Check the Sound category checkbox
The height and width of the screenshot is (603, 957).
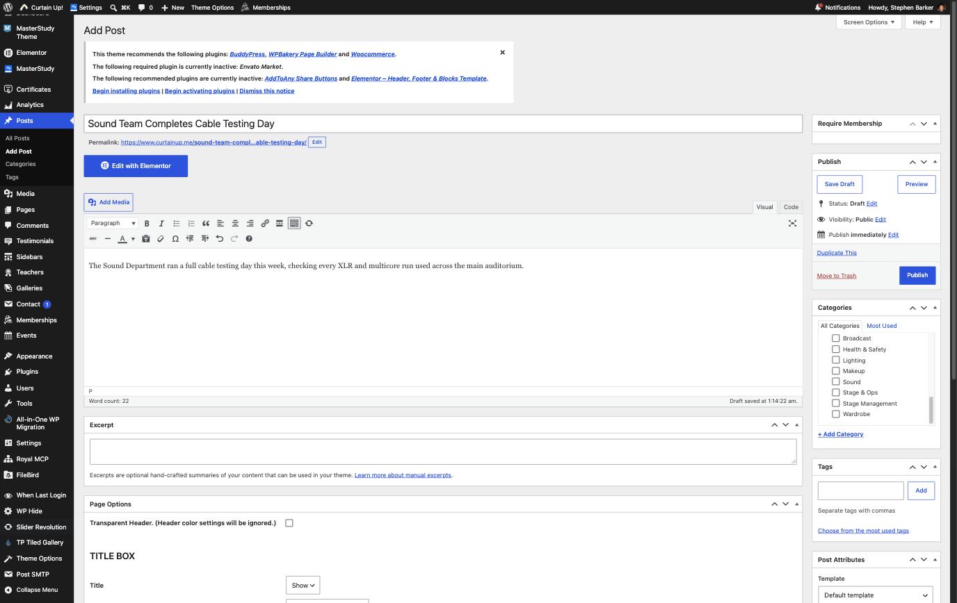[x=836, y=382]
